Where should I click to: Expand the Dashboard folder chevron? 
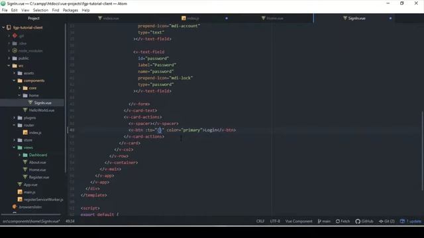click(19, 155)
